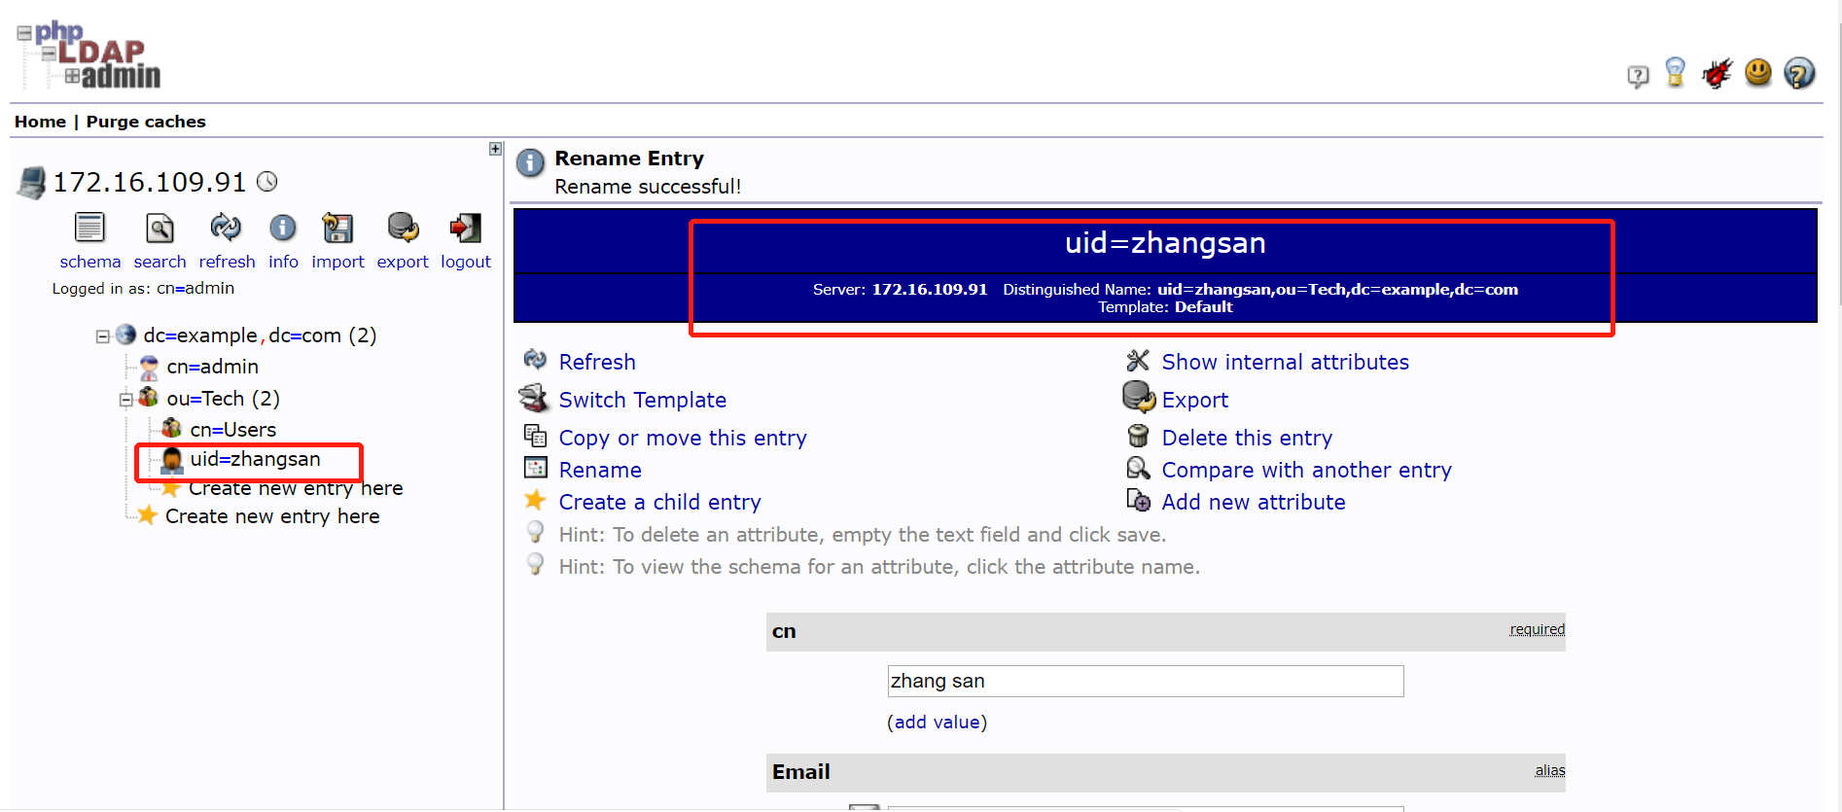Image resolution: width=1842 pixels, height=812 pixels.
Task: Open the import icon
Action: click(x=337, y=228)
